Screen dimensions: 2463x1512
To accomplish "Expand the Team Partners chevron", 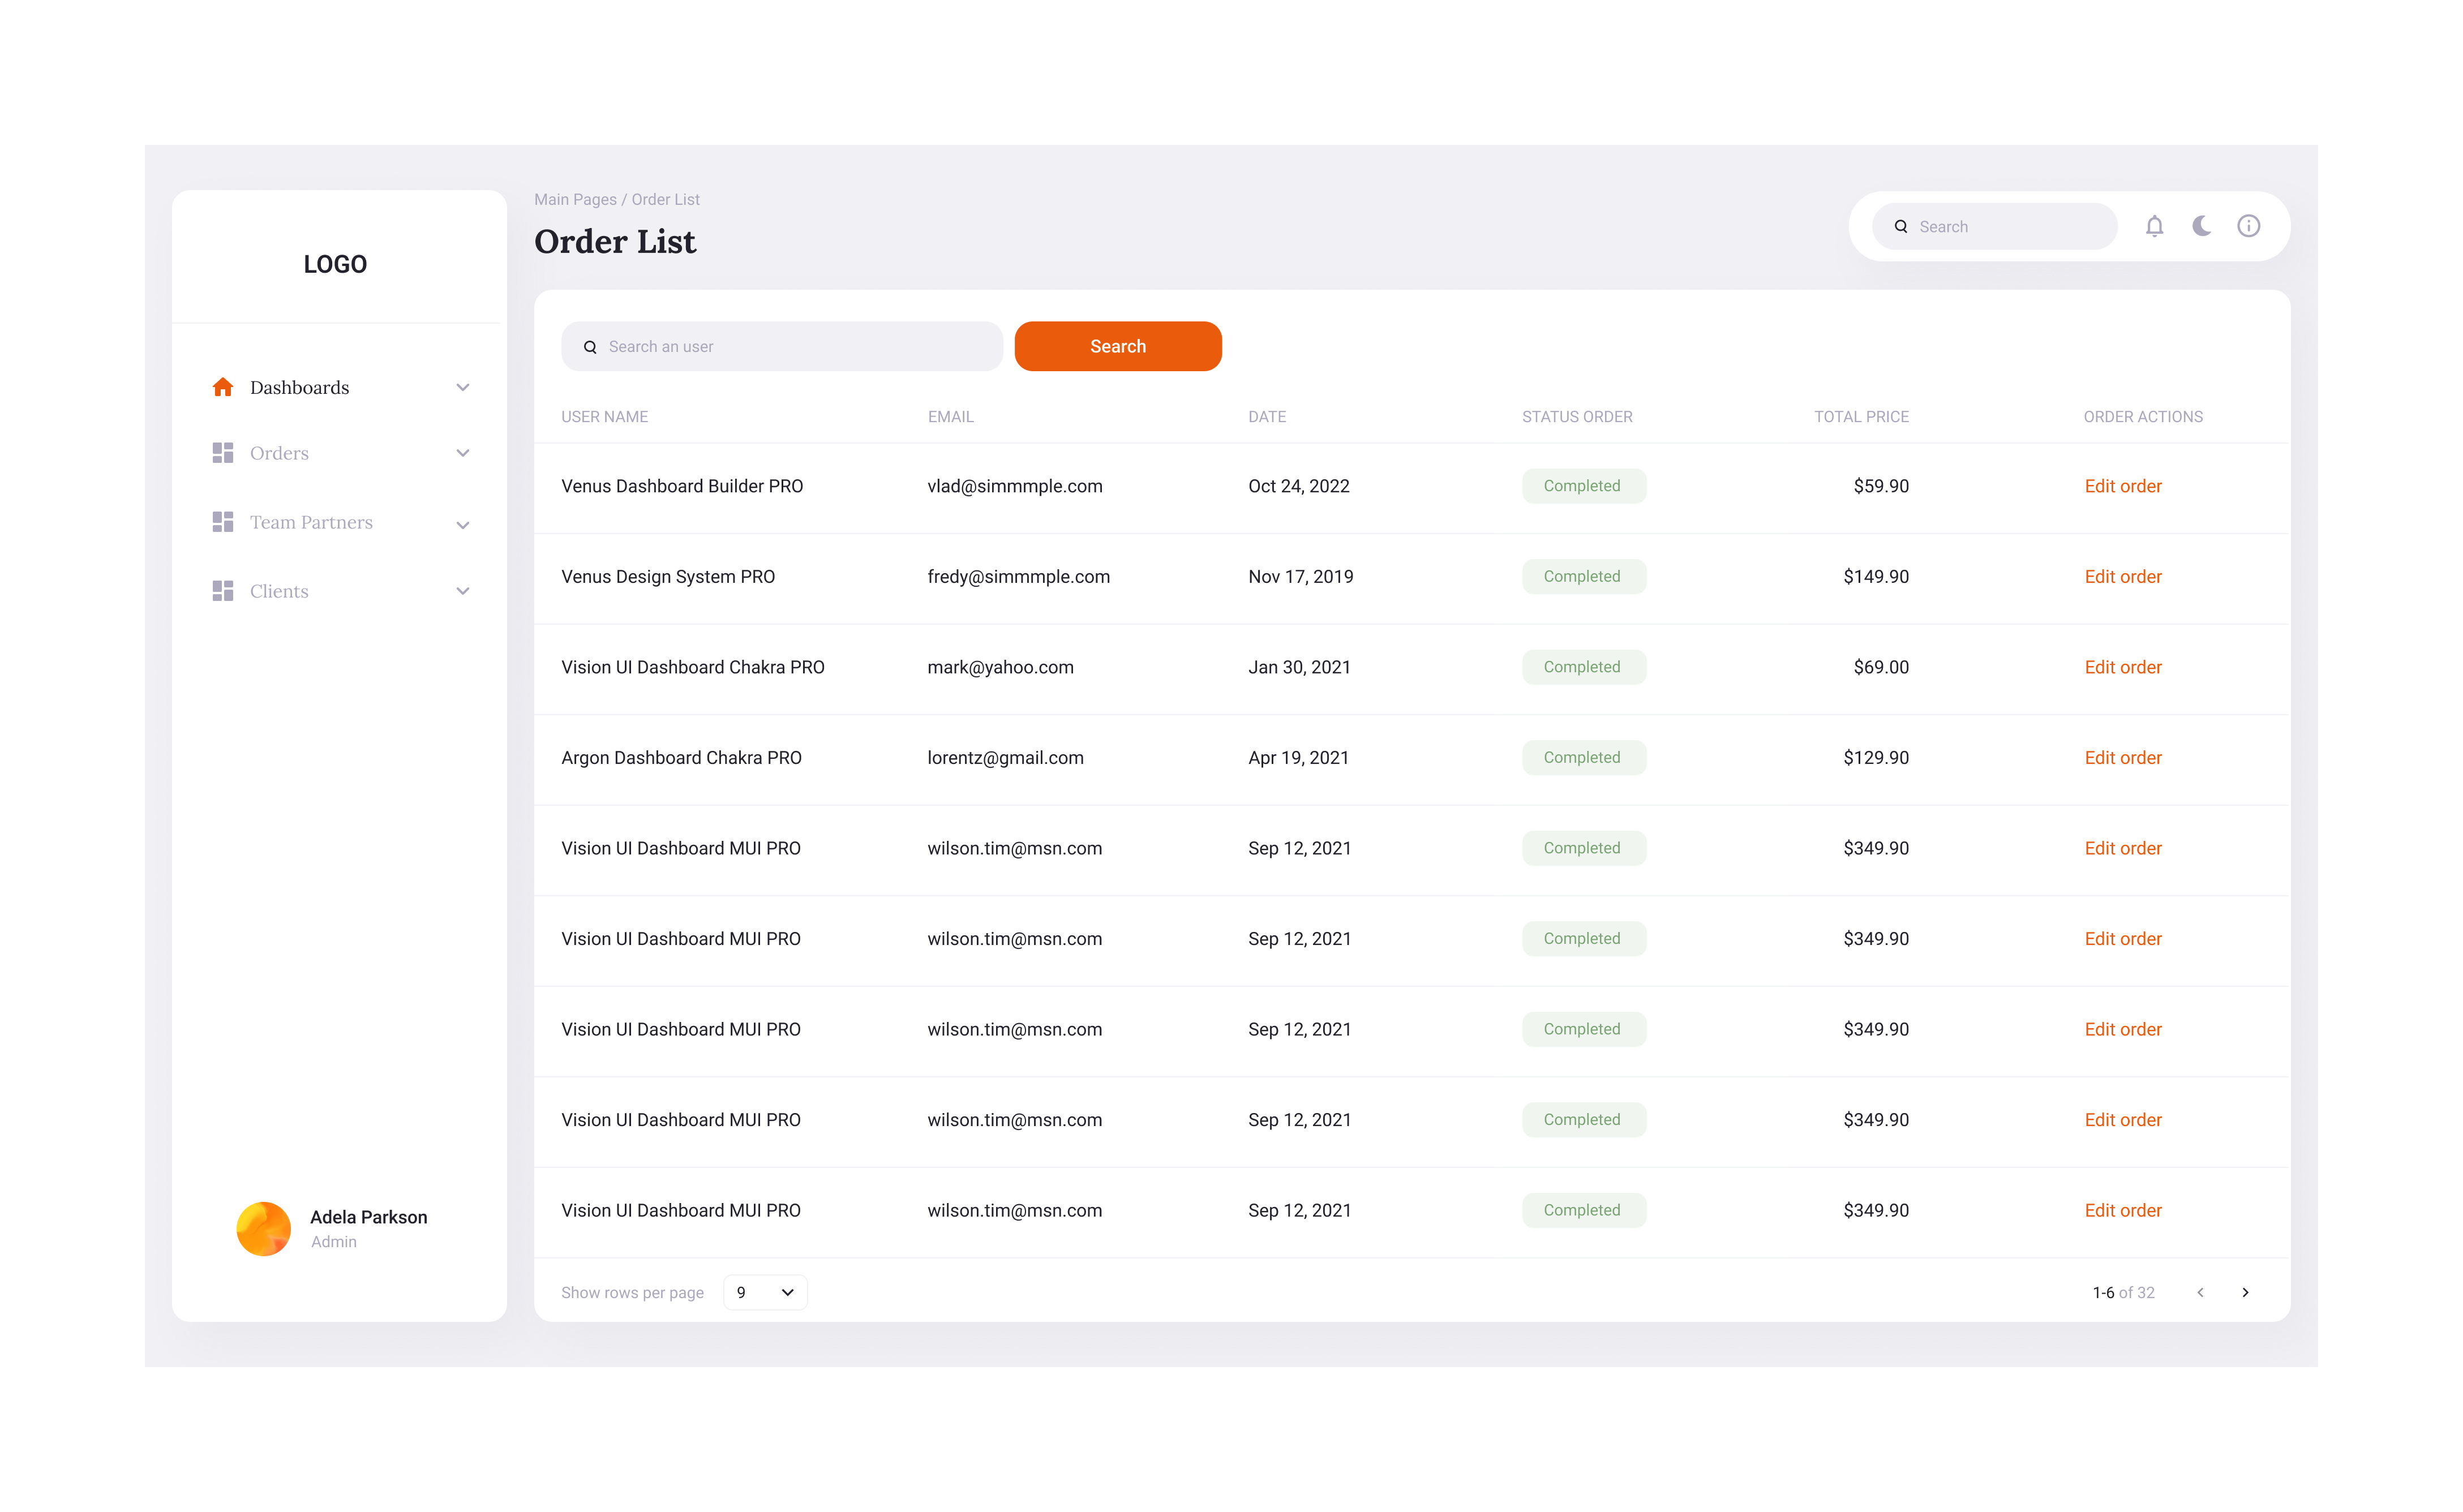I will click(x=463, y=525).
